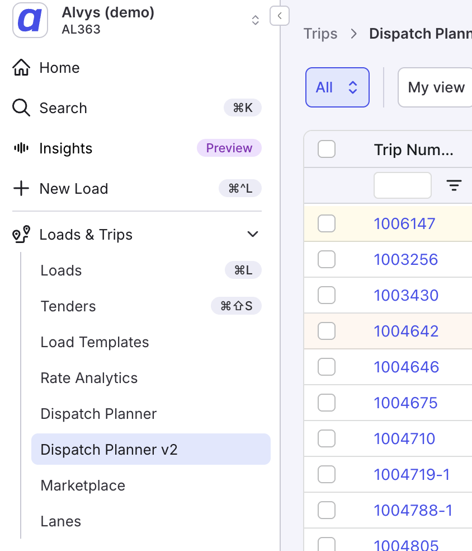Image resolution: width=472 pixels, height=551 pixels.
Task: Click the Preview badge next to Insights
Action: click(229, 148)
